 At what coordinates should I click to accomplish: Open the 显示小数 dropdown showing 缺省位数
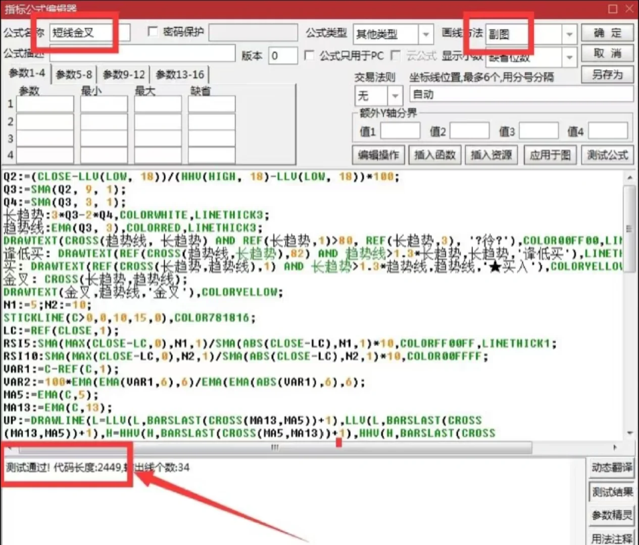tap(569, 57)
